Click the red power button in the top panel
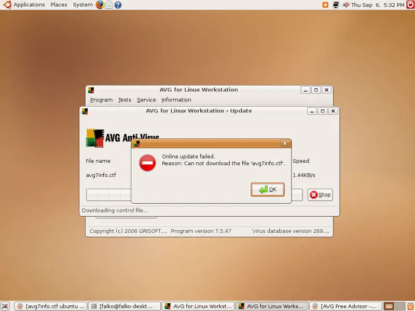Image resolution: width=415 pixels, height=311 pixels. (x=410, y=5)
